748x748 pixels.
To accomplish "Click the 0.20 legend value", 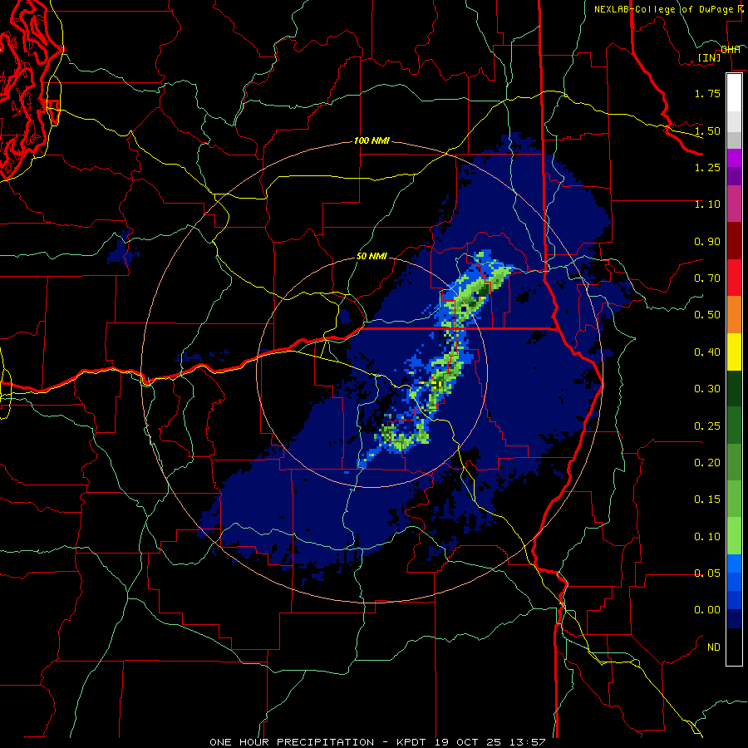I will [x=707, y=463].
